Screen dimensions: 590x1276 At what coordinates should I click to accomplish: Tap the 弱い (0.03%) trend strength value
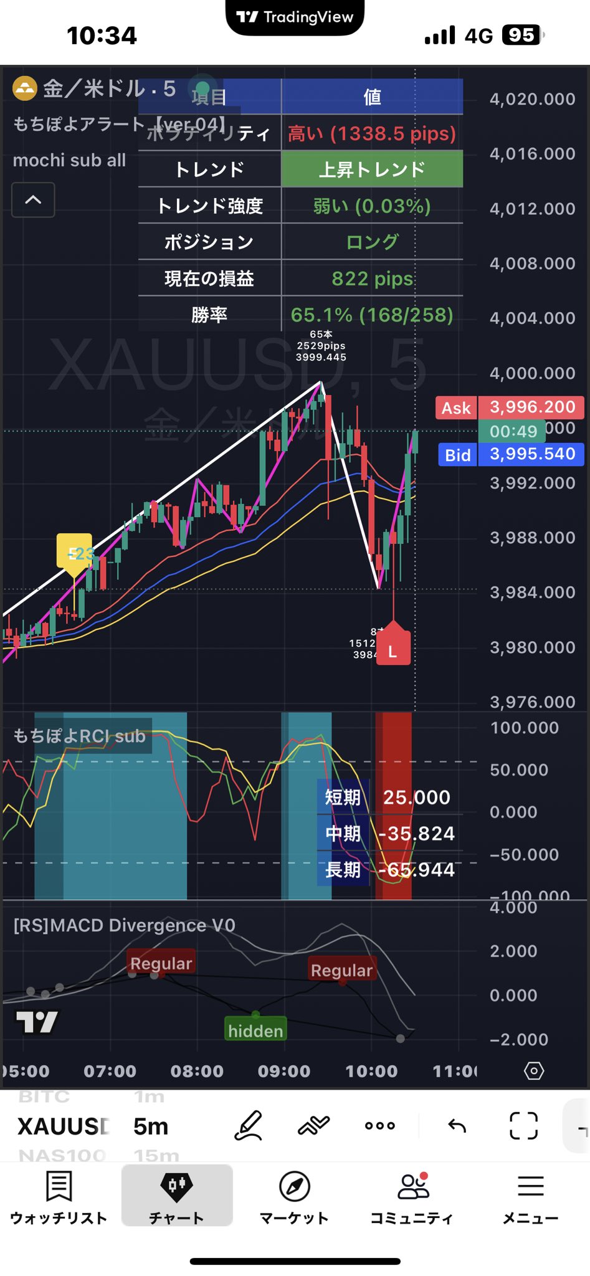(x=372, y=206)
